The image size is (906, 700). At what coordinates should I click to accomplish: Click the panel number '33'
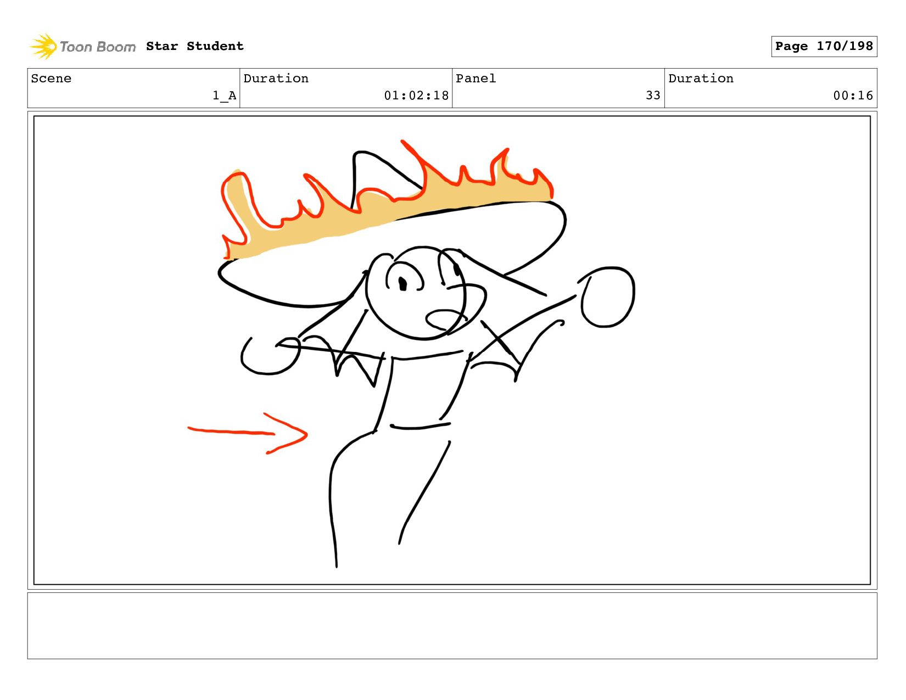pyautogui.click(x=653, y=96)
